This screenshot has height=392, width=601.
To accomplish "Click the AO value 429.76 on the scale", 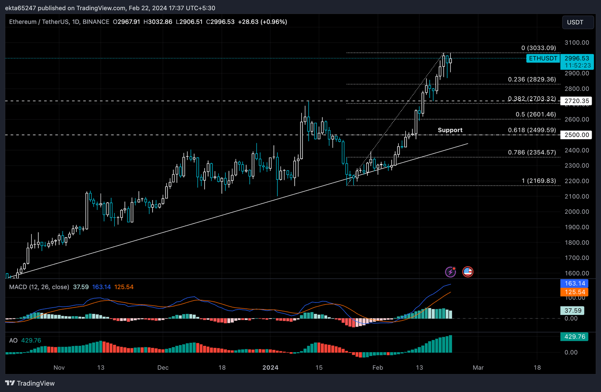I will tap(574, 337).
